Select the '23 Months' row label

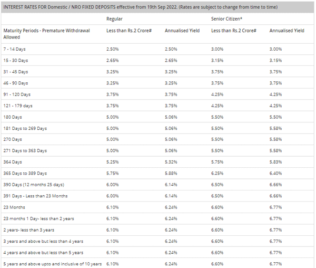click(14, 207)
